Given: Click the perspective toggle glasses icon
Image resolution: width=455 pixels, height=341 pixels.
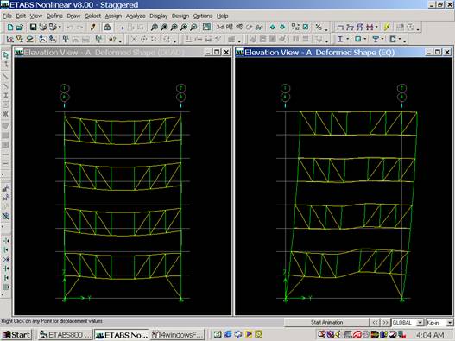Looking at the screenshot, I should pyautogui.click(x=258, y=28).
